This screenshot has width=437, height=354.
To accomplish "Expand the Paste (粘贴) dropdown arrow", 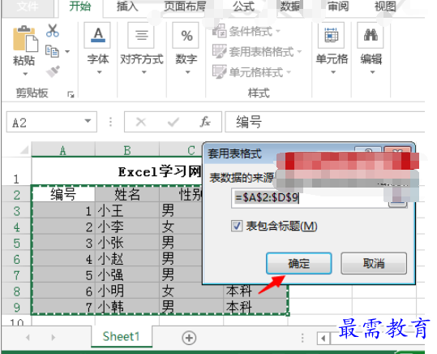I will point(25,74).
